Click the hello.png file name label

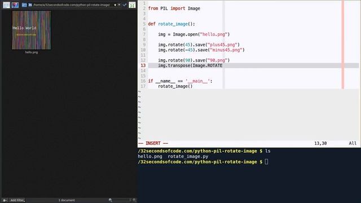point(32,52)
